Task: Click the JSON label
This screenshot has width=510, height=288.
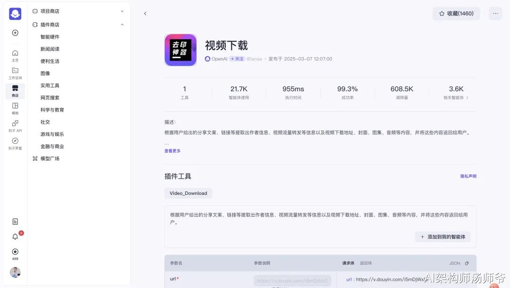Action: 454,263
